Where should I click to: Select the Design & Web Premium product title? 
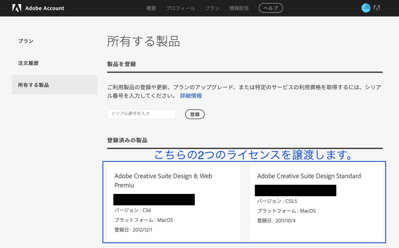(163, 180)
